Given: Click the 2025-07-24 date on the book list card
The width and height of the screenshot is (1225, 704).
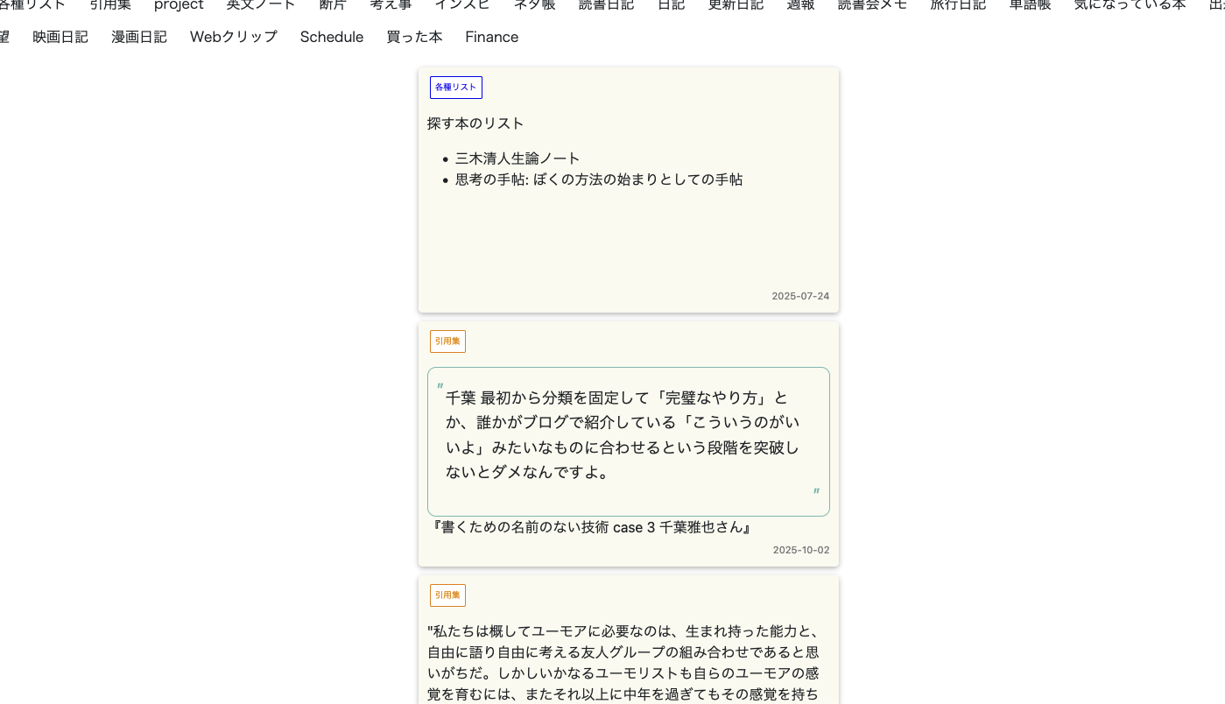Looking at the screenshot, I should pos(800,296).
